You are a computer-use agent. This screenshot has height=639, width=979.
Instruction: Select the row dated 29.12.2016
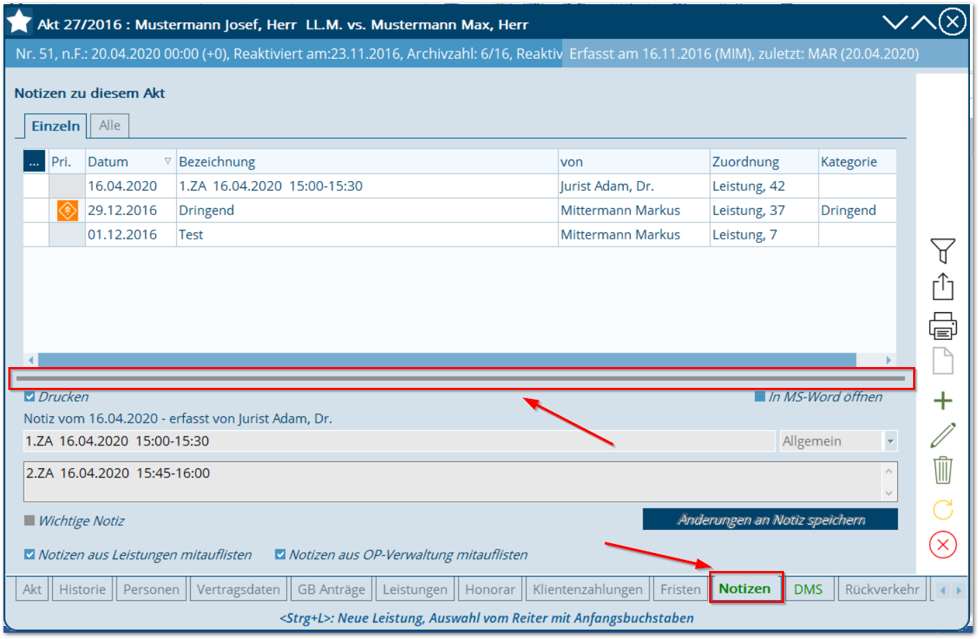coord(459,210)
